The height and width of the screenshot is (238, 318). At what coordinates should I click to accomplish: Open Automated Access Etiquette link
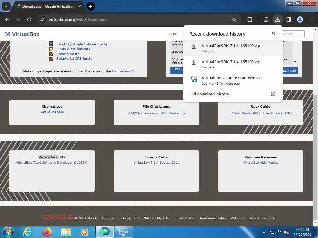[253, 218]
